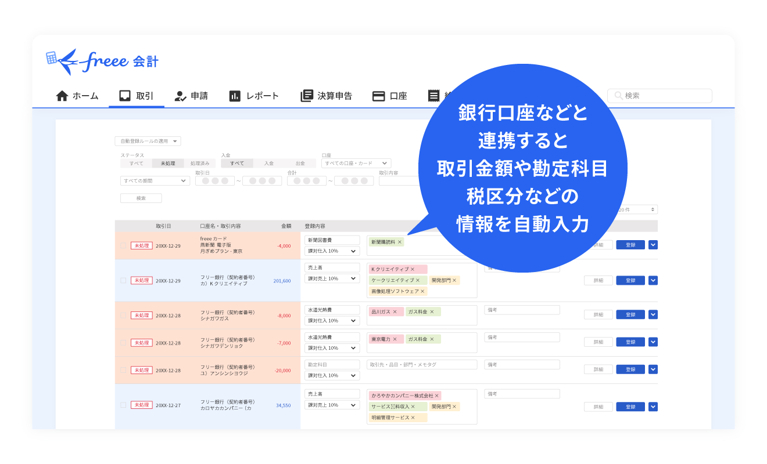Screen dimensions: 767x464
Task: Delete the 東京電力 tag using its X
Action: (x=395, y=339)
